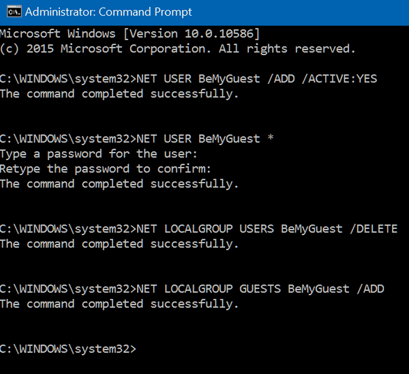Click the asterisk in NET USER command

[271, 138]
